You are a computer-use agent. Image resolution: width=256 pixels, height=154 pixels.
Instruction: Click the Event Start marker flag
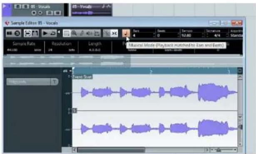82,77
